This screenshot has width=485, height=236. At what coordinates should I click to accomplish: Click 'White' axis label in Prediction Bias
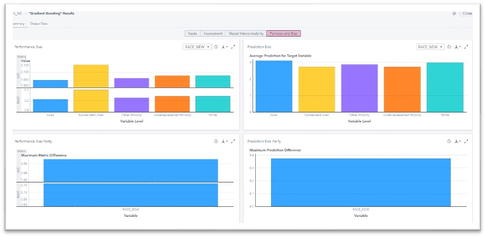445,115
